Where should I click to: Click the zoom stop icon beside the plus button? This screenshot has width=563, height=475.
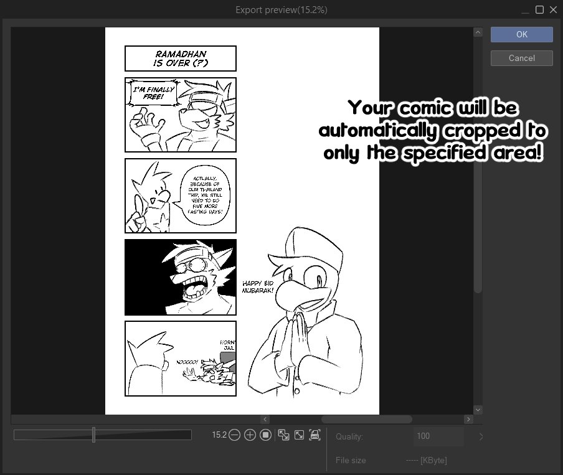[265, 435]
